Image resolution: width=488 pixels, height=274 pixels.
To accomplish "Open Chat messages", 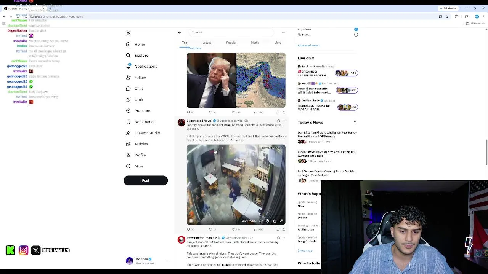I will pos(134,89).
